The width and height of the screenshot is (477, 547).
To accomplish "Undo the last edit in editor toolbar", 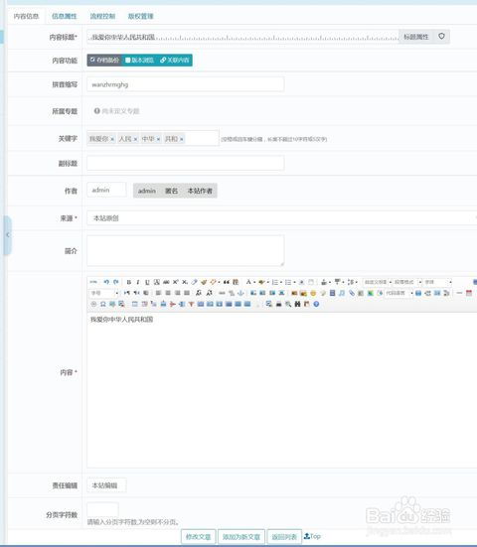I will pos(106,282).
